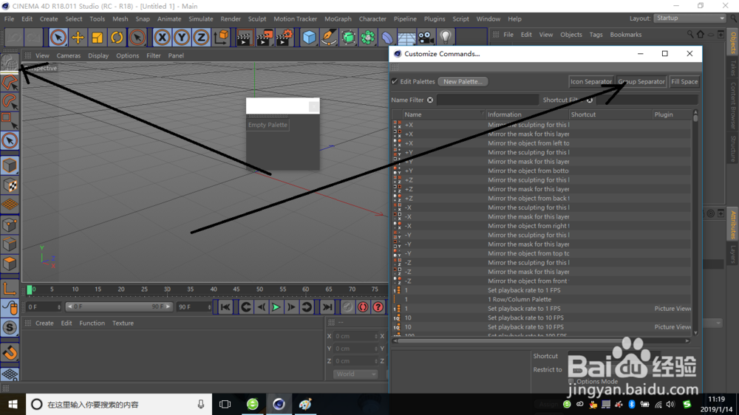Add a Light object
This screenshot has width=739, height=415.
(446, 37)
